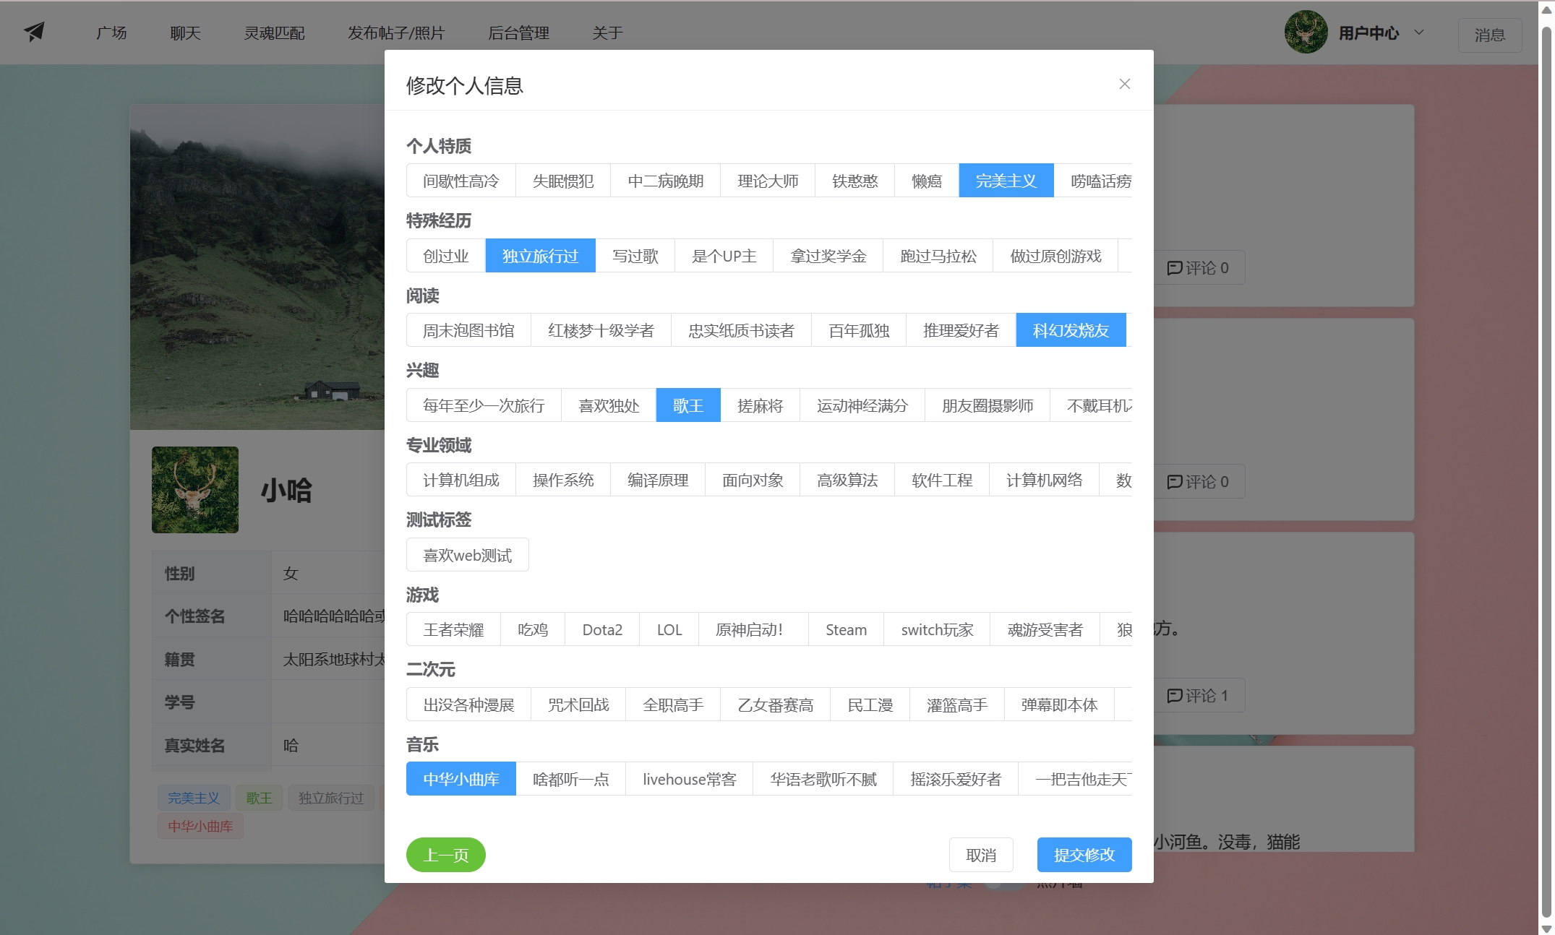This screenshot has height=935, width=1555.
Task: Toggle the 科幻发烧友 reading tag
Action: click(x=1070, y=330)
